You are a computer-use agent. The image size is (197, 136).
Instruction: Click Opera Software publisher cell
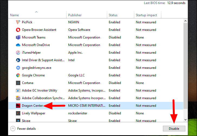tap(79, 30)
